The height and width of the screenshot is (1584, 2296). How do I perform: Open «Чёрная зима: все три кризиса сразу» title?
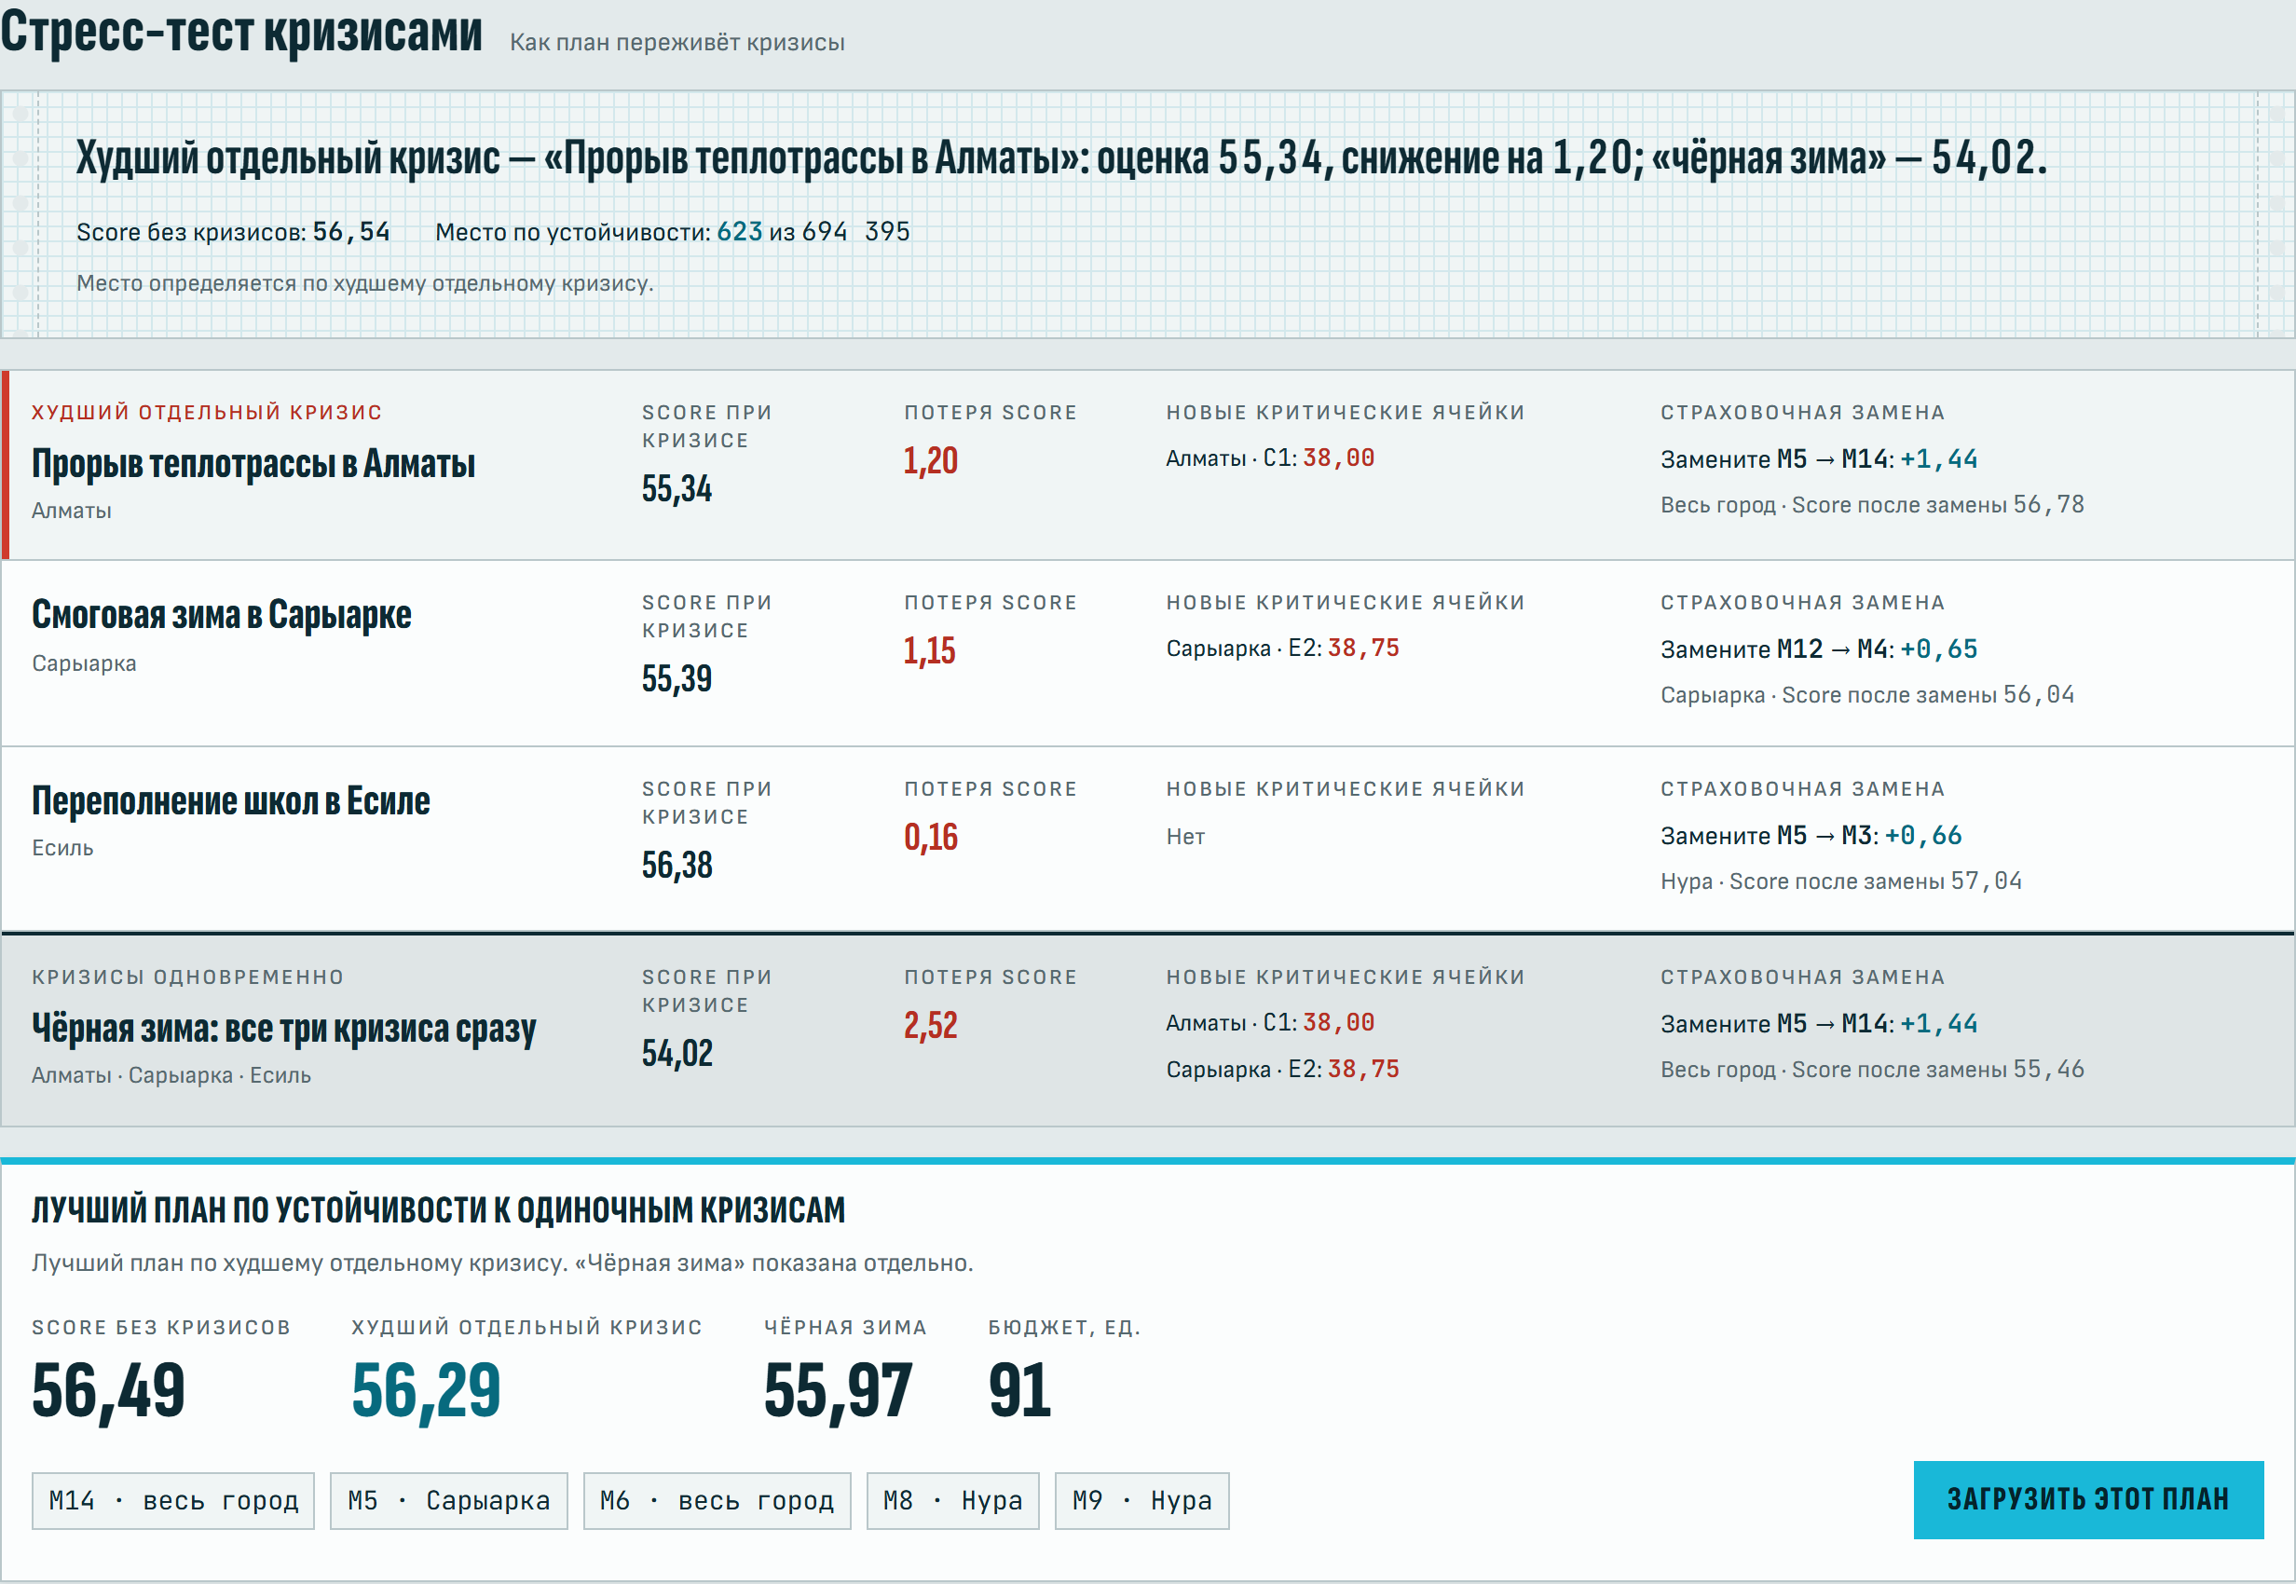pyautogui.click(x=284, y=1029)
